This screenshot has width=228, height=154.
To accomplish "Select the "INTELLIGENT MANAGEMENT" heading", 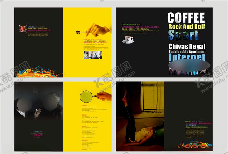I will pyautogui.click(x=36, y=27).
